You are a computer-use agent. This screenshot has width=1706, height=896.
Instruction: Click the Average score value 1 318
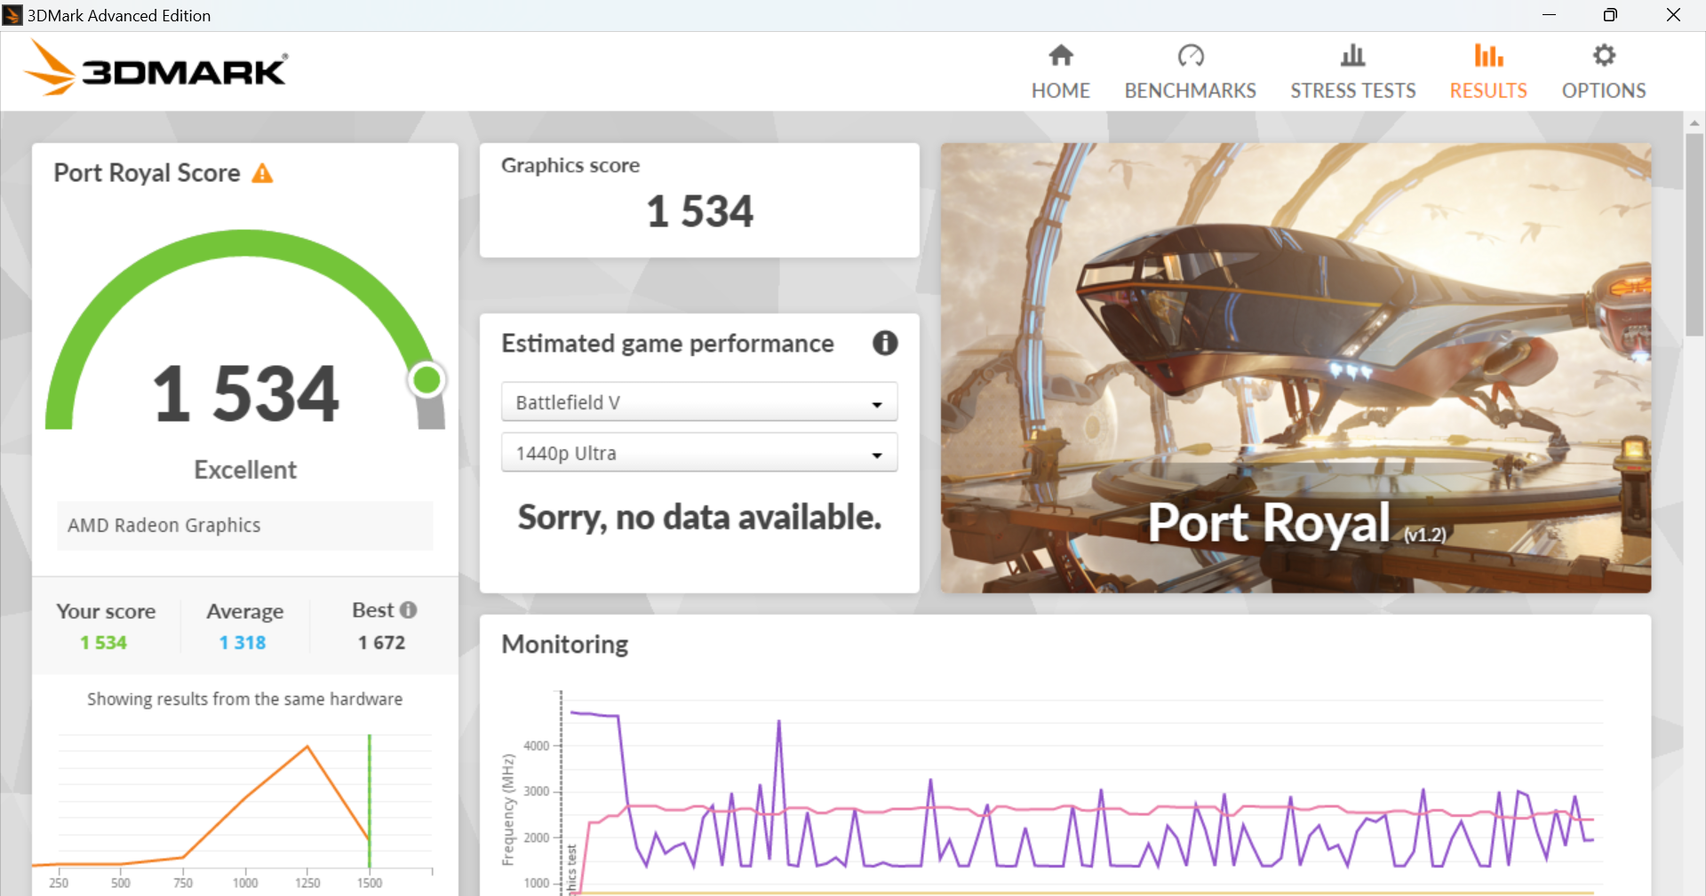tap(243, 643)
